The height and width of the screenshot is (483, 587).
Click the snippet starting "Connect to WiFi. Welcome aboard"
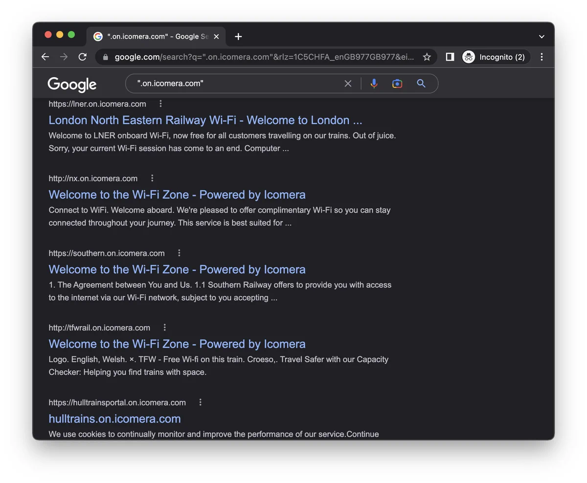click(219, 216)
